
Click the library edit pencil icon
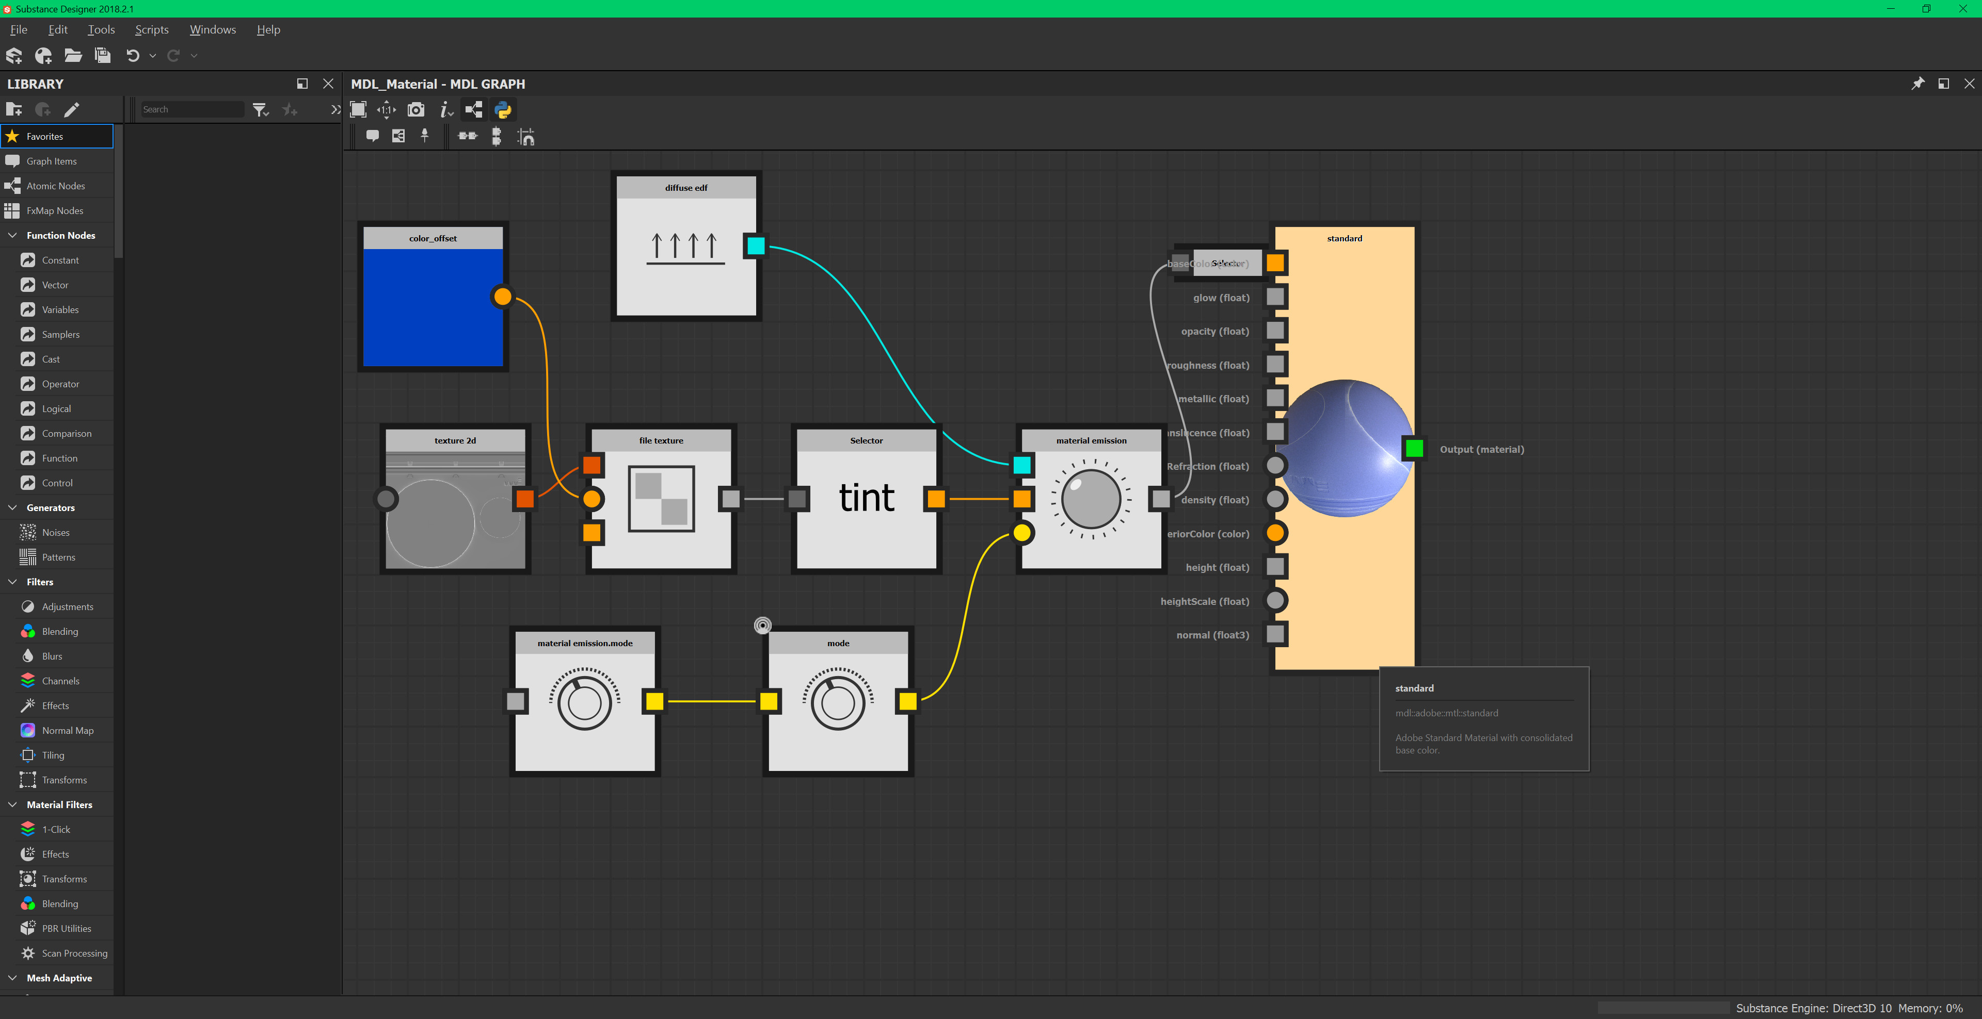coord(72,109)
